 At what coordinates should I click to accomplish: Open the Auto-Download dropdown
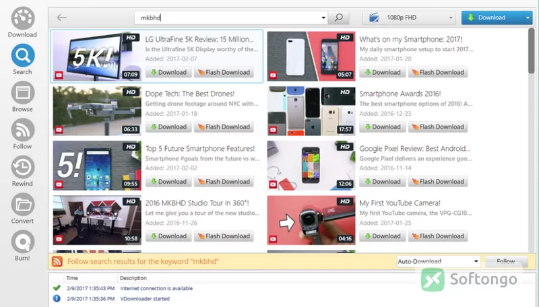click(439, 261)
